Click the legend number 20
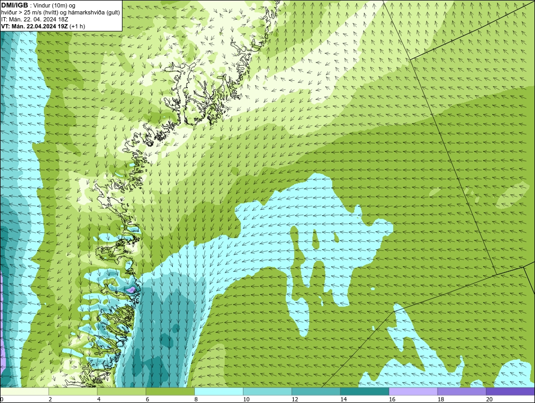This screenshot has height=403, width=535. click(x=490, y=399)
